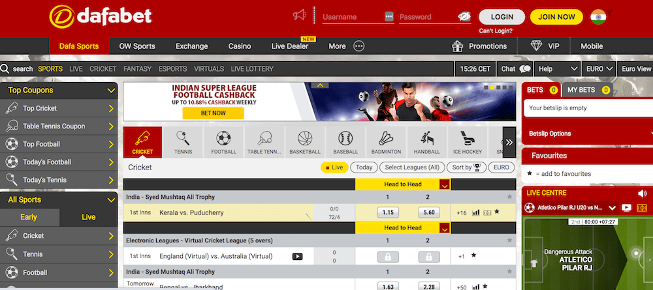Collapse the Top Coupons section
Image resolution: width=653 pixels, height=290 pixels.
coord(111,90)
